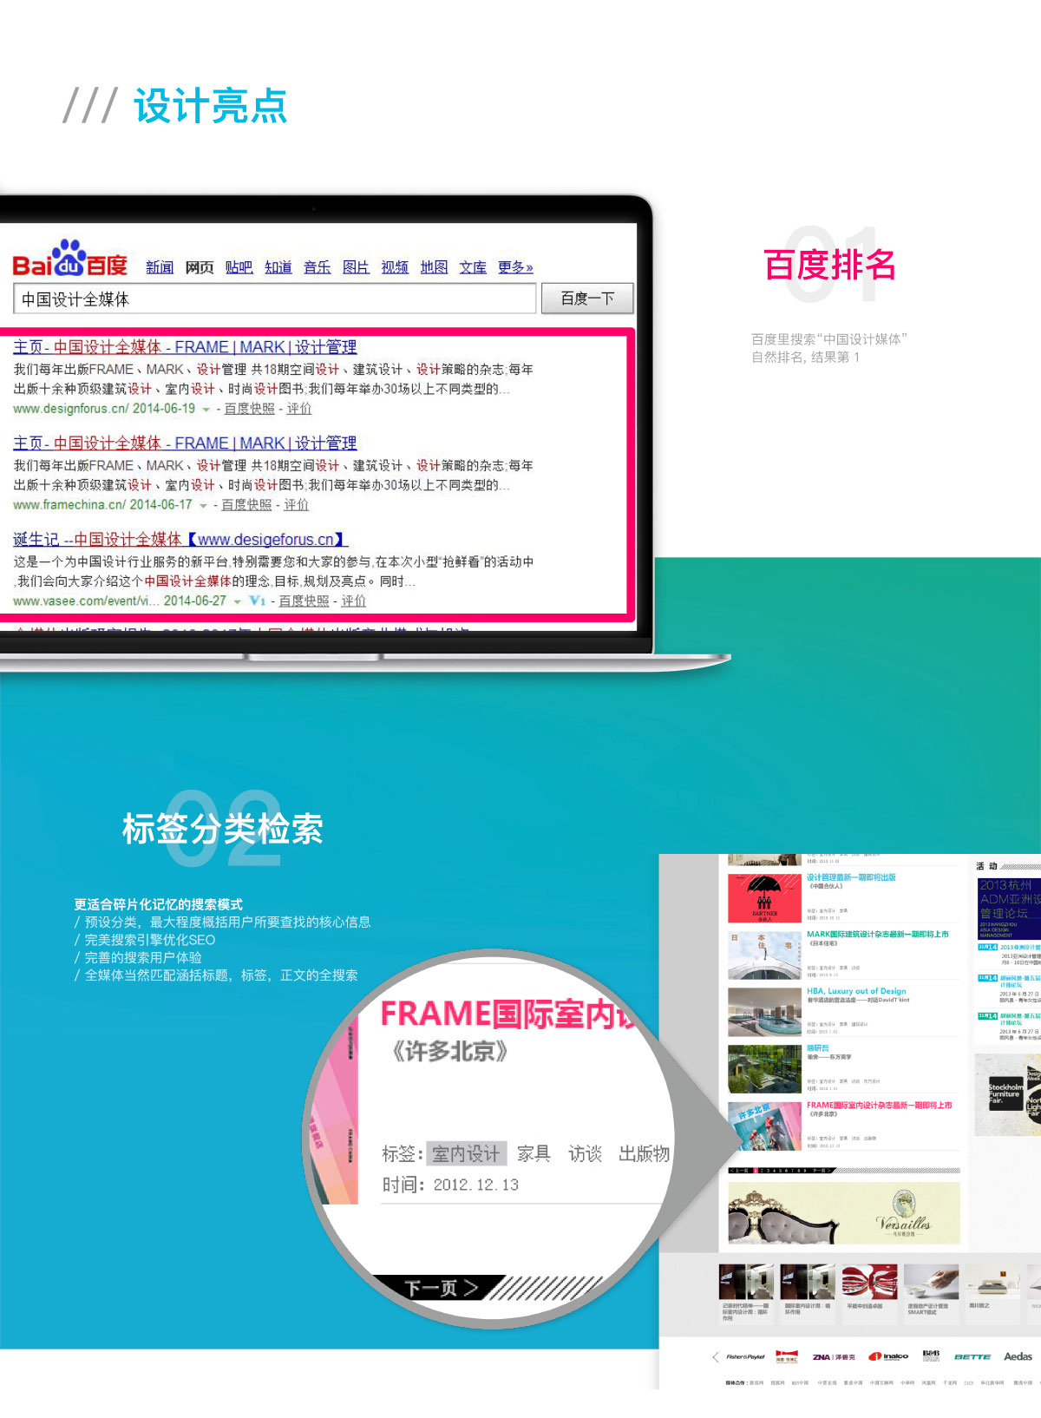Open the 诞生记 --中国设计全媒体 result
The width and height of the screenshot is (1041, 1418).
click(x=180, y=540)
